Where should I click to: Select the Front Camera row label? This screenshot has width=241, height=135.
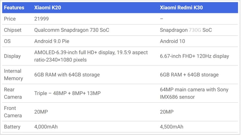point(13,112)
